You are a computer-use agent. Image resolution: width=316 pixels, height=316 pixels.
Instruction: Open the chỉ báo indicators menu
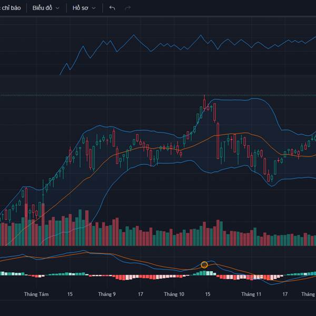[11, 8]
